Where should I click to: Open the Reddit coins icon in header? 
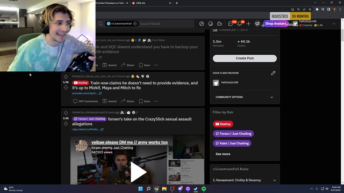[210, 24]
